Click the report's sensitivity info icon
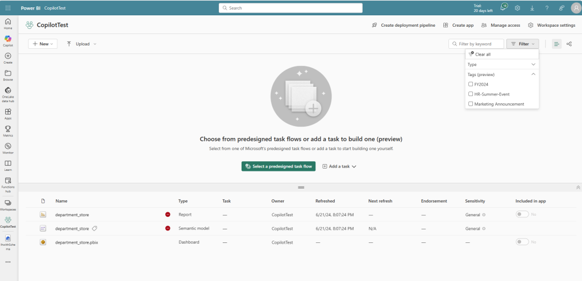 coord(484,215)
